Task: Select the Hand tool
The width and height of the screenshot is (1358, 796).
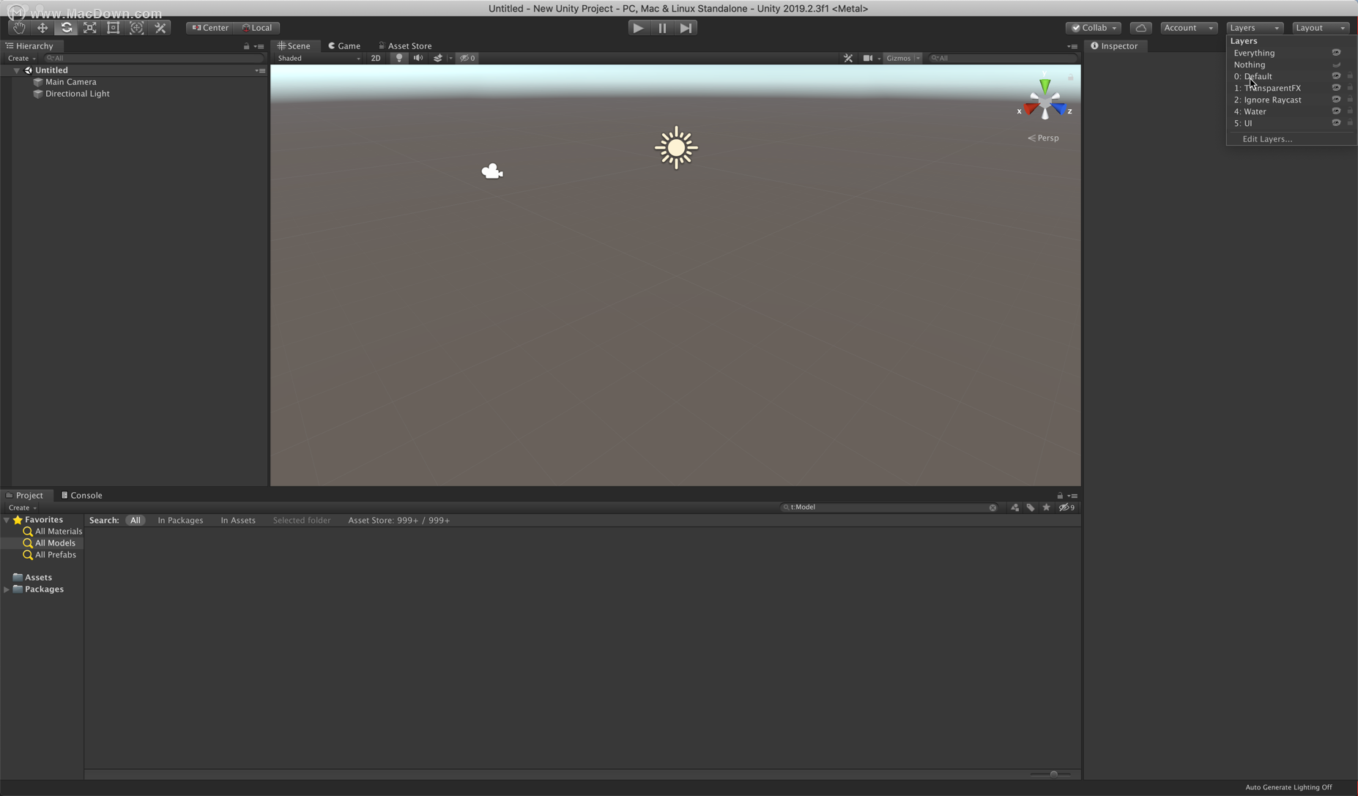Action: [18, 27]
